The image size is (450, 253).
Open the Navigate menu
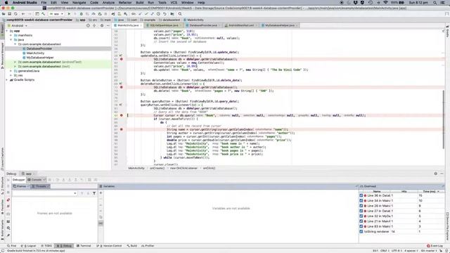point(79,3)
